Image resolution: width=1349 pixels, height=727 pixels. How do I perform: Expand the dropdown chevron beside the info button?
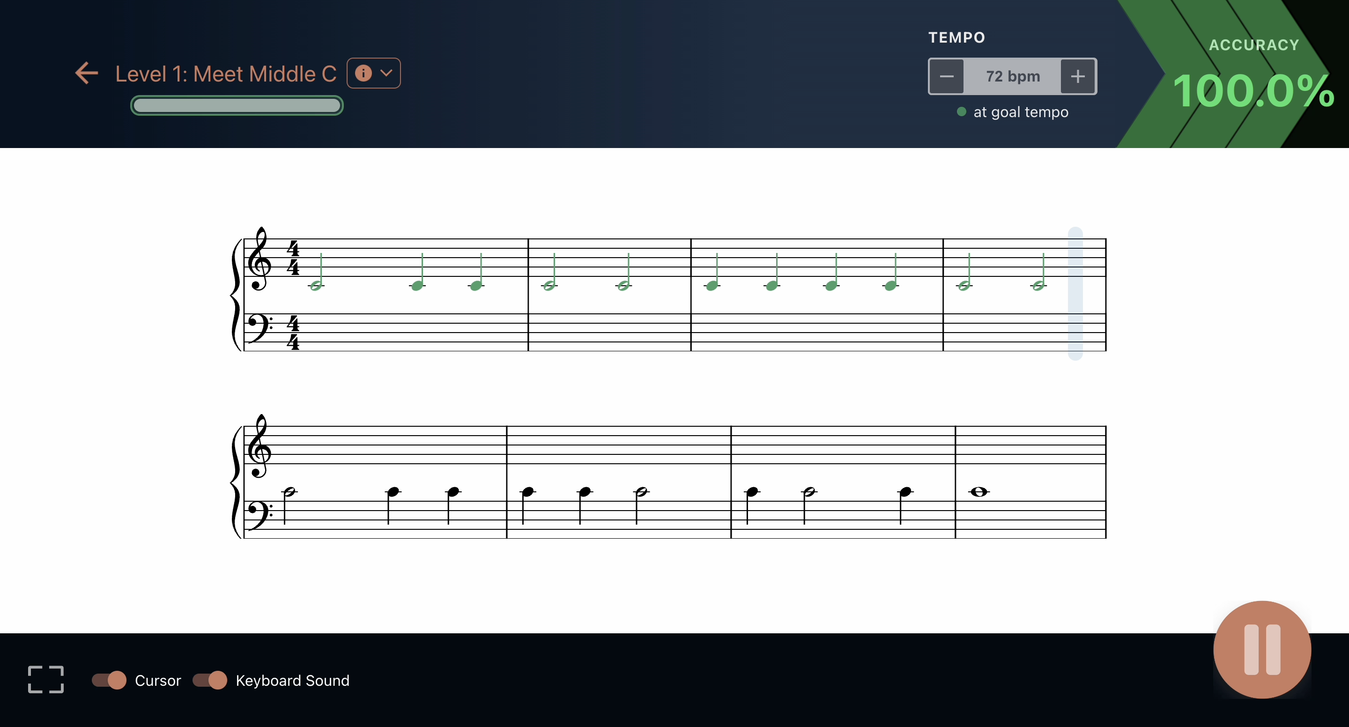tap(386, 73)
